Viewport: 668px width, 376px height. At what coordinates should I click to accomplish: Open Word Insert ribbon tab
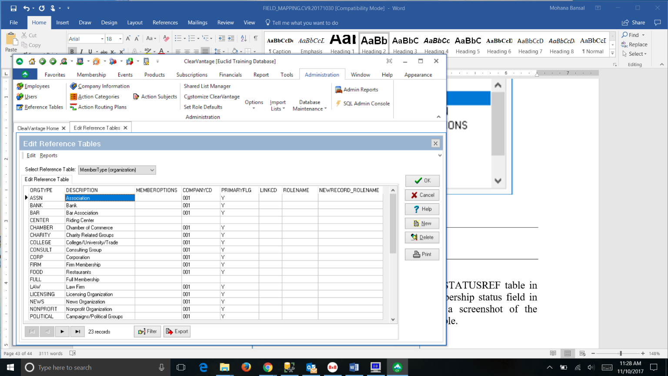(62, 23)
